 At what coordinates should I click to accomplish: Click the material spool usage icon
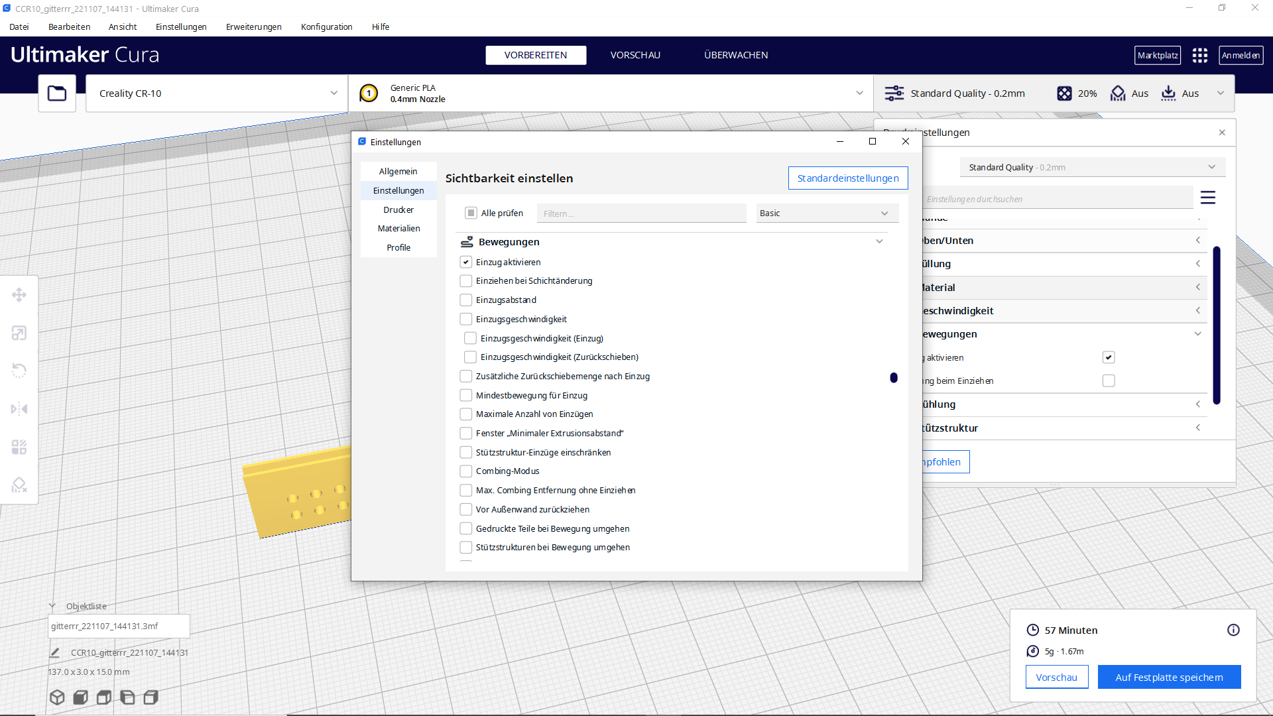(x=1033, y=651)
